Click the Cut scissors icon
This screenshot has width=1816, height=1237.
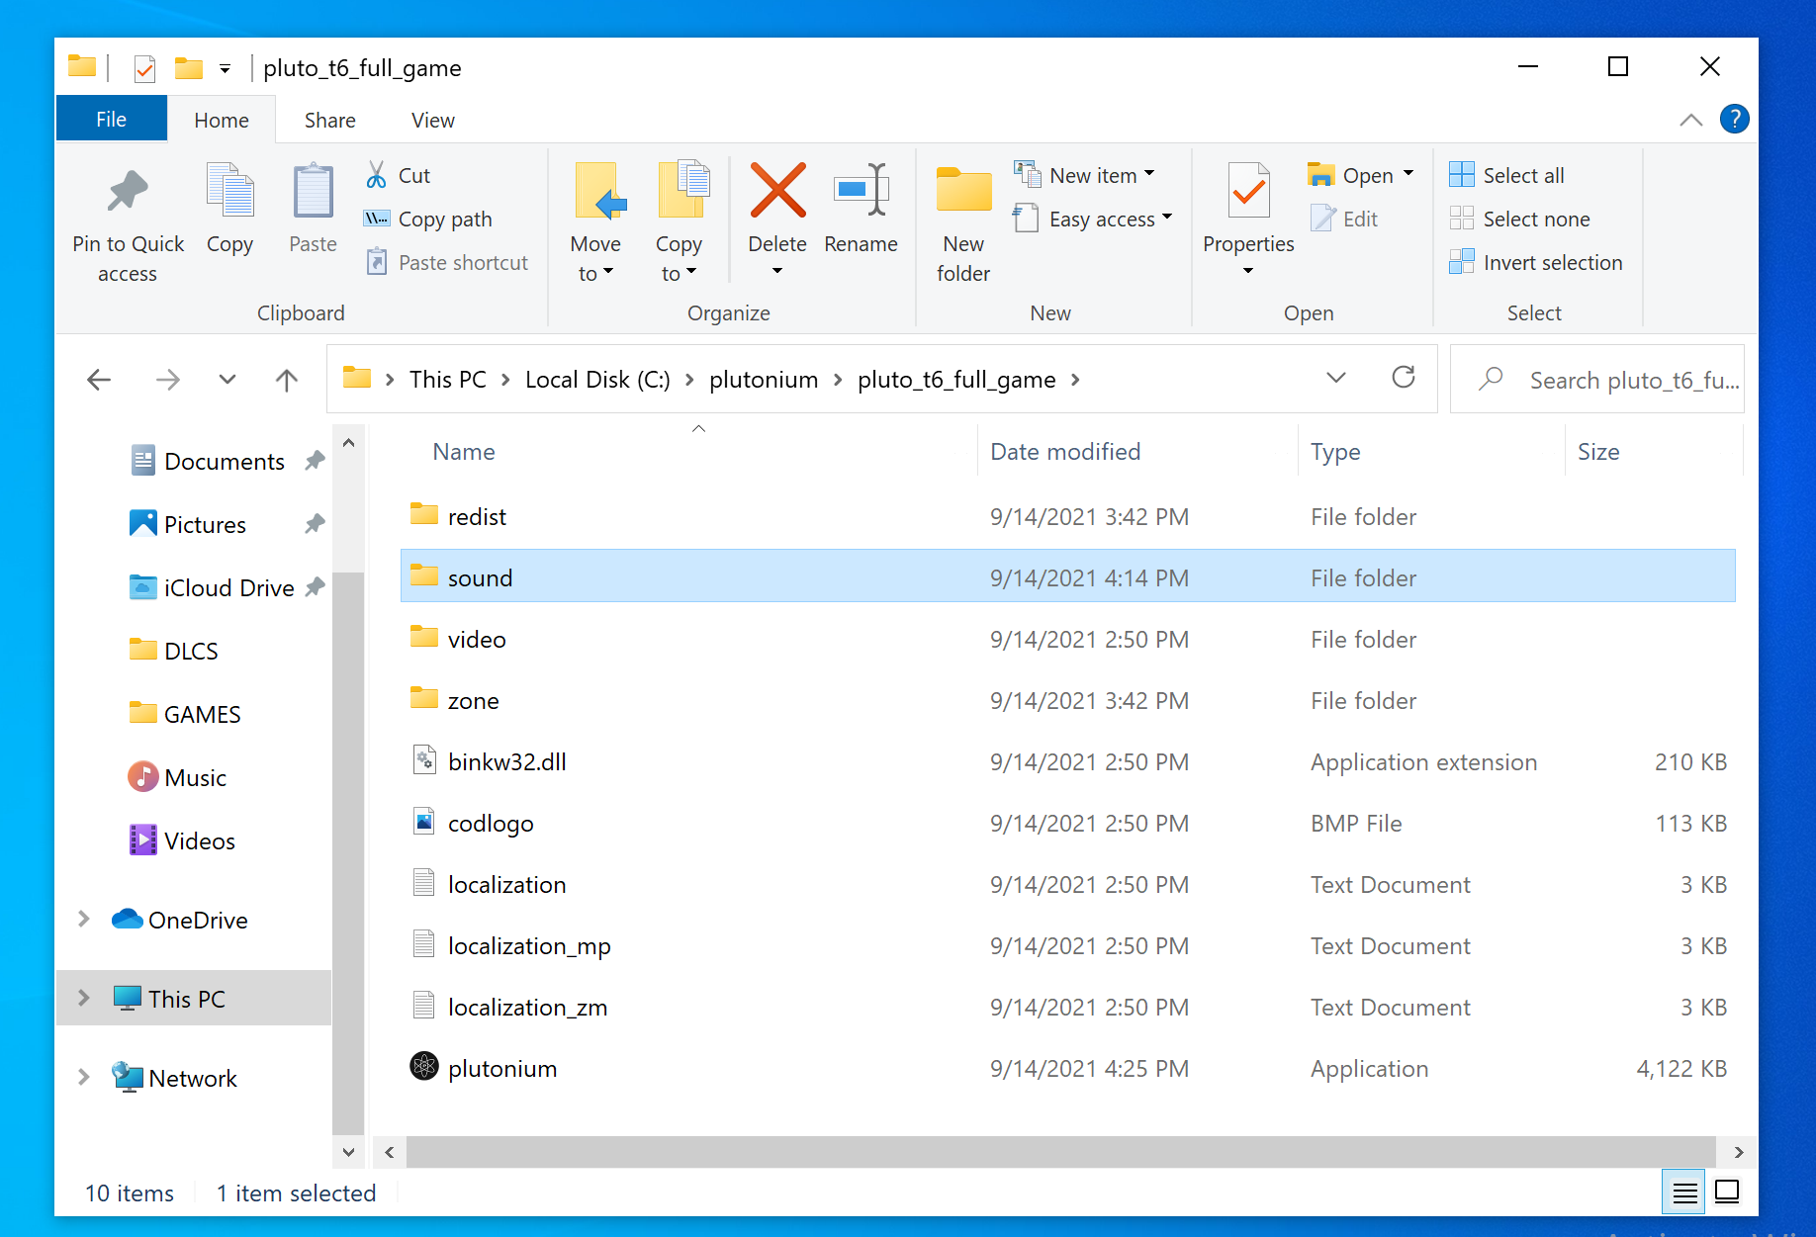coord(376,175)
